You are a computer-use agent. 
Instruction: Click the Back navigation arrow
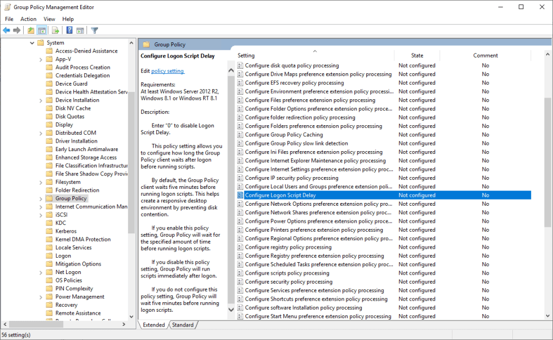(6, 30)
